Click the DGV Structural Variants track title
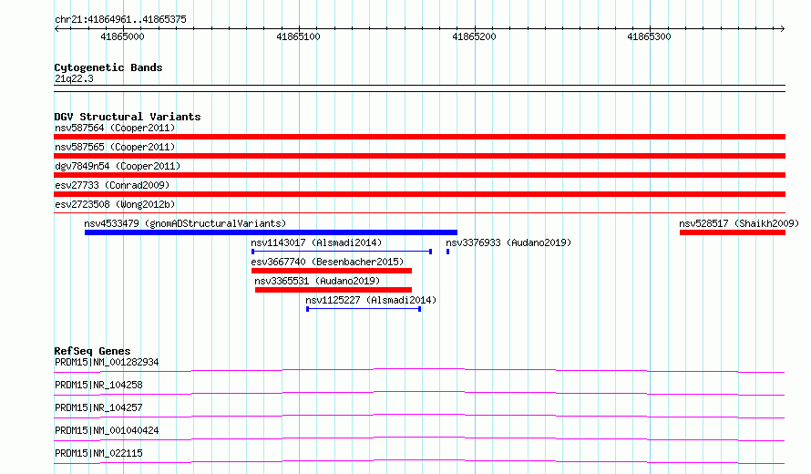The image size is (811, 474). point(128,117)
